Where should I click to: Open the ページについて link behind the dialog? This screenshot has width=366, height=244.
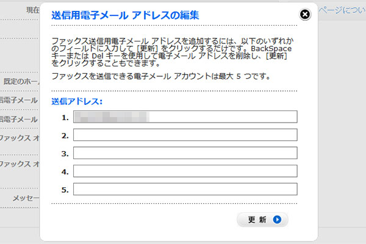(342, 10)
